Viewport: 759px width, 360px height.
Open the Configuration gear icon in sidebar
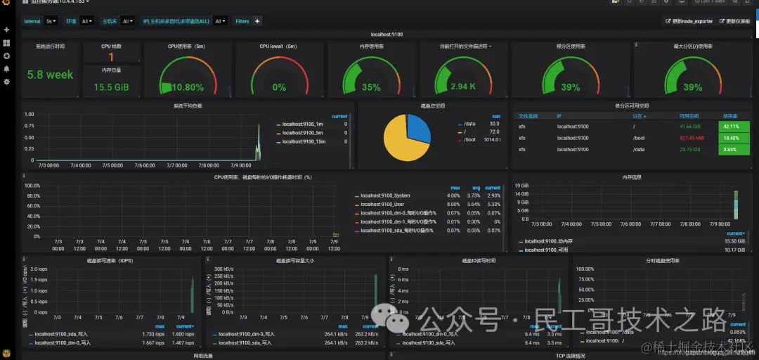click(7, 82)
